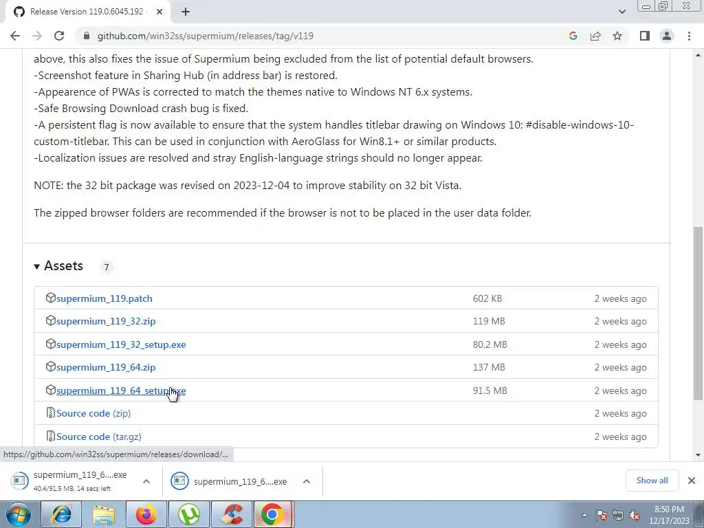Open a new browser tab
Screen dimensions: 704x528
186,12
